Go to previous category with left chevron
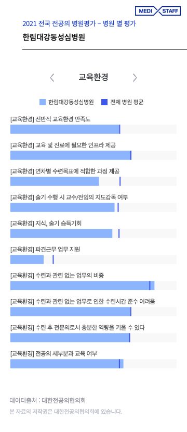 tap(52, 78)
